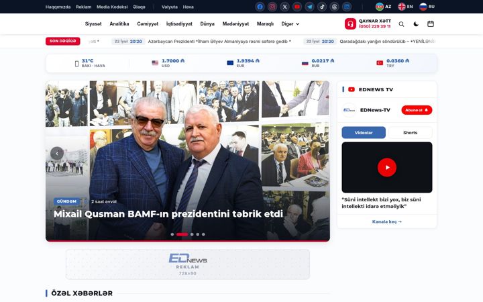Viewport: 483px width, 302px height.
Task: Open the X (Twitter) social icon
Action: (x=284, y=7)
